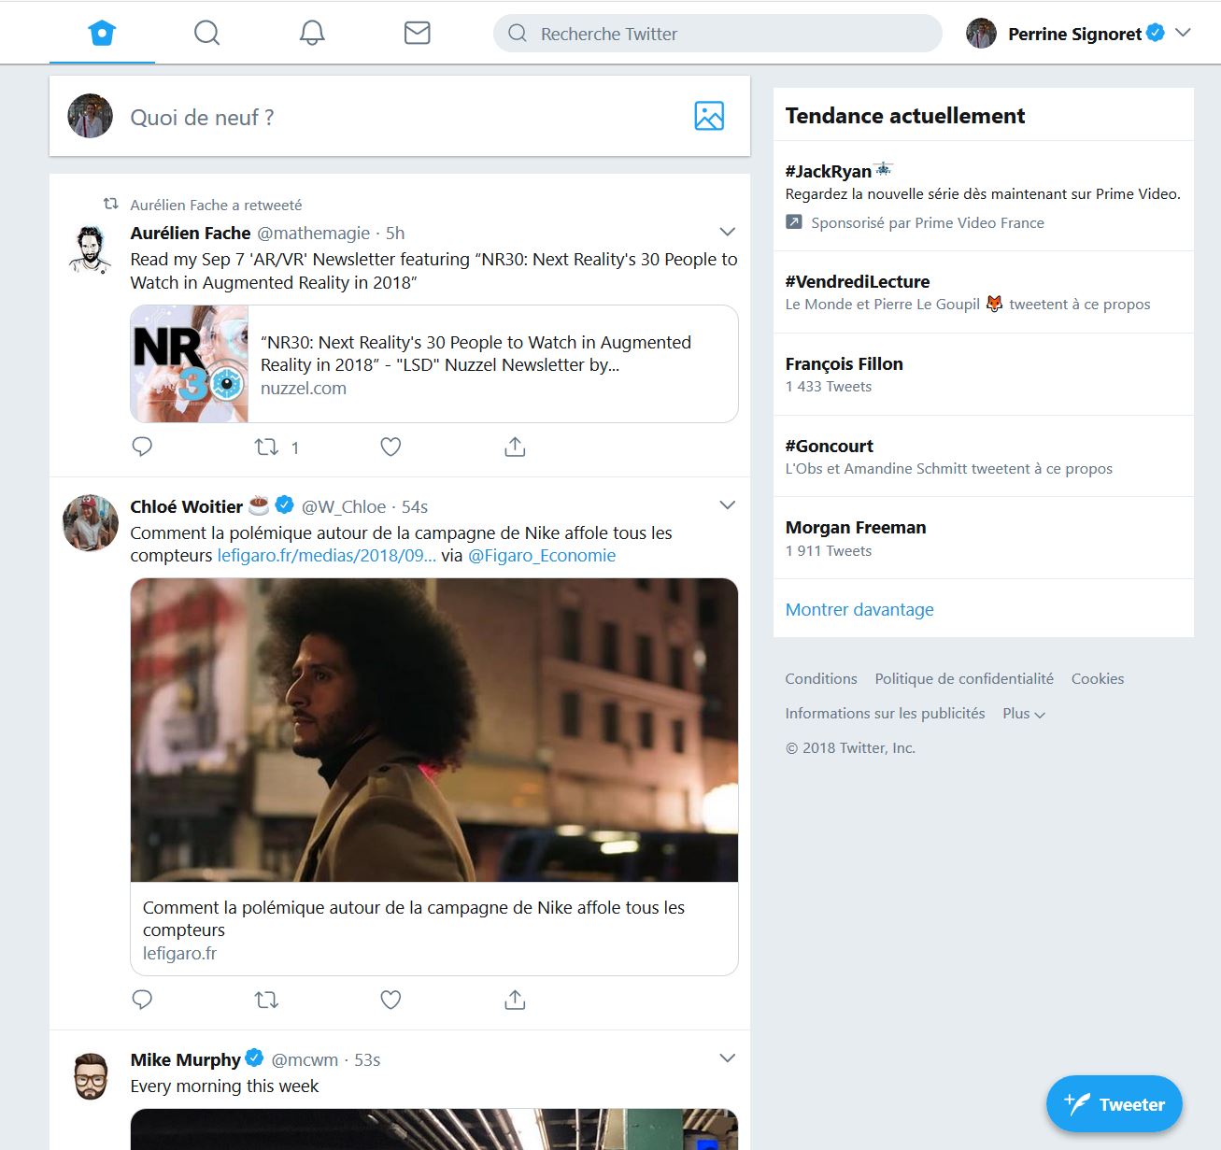Expand options chevron on Chloé Woitier tweet
This screenshot has width=1221, height=1150.
[x=728, y=505]
